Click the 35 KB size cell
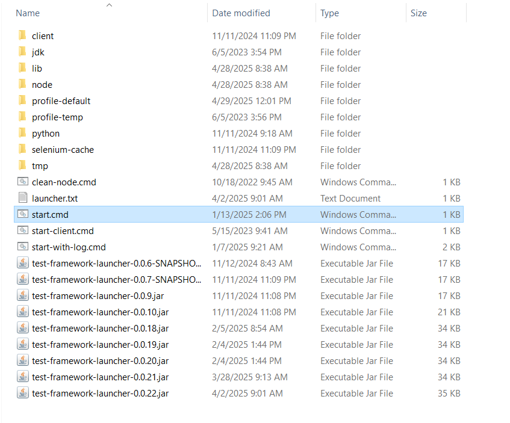 [x=449, y=394]
